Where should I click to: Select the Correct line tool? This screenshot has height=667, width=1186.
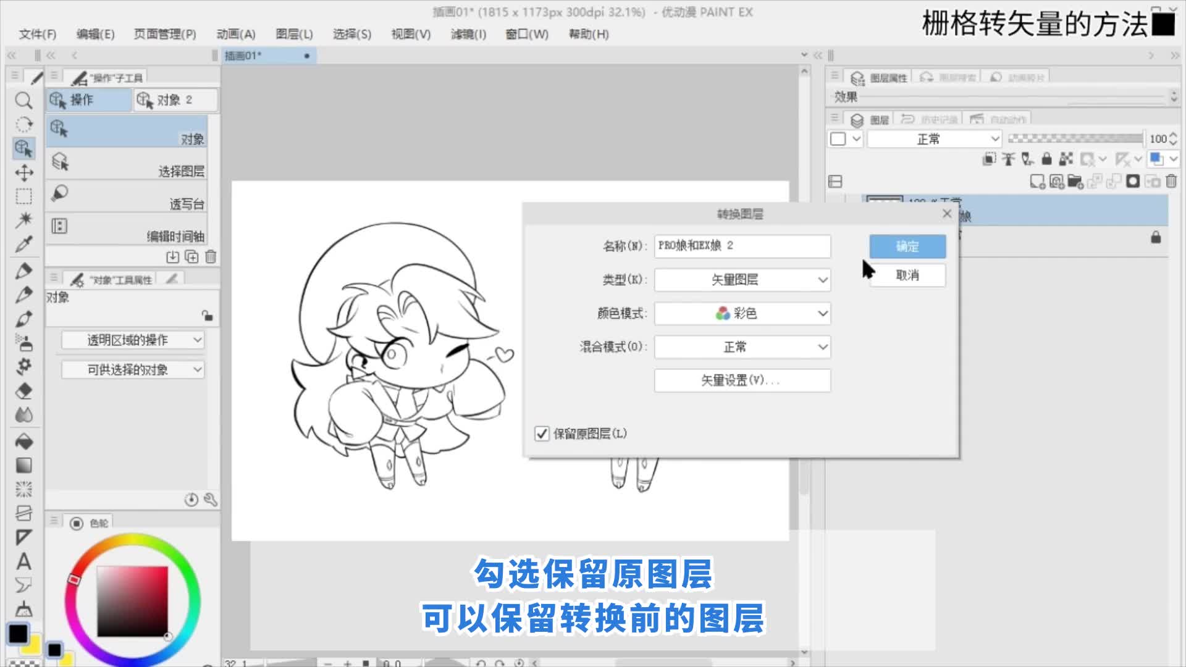tap(23, 609)
